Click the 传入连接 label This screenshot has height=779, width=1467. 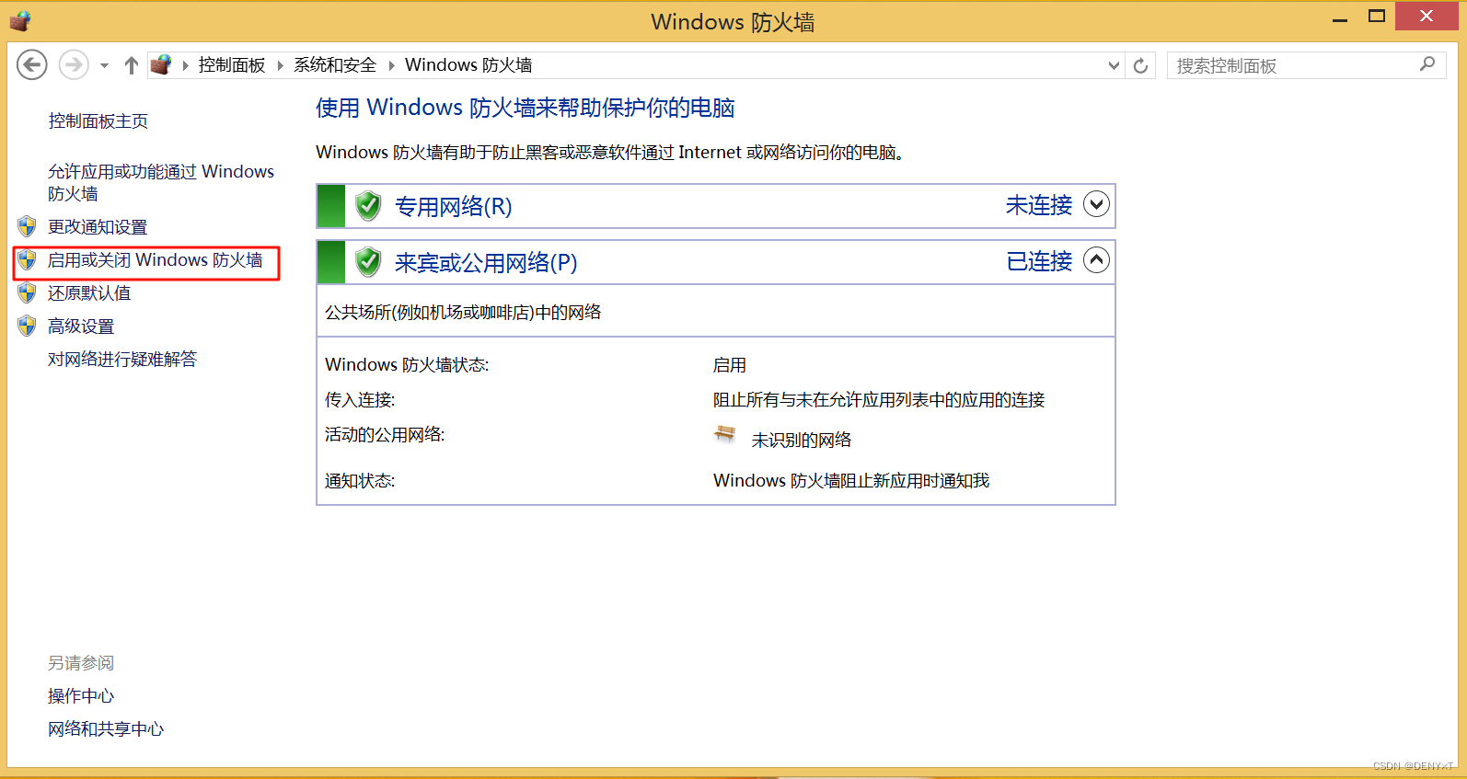coord(360,400)
